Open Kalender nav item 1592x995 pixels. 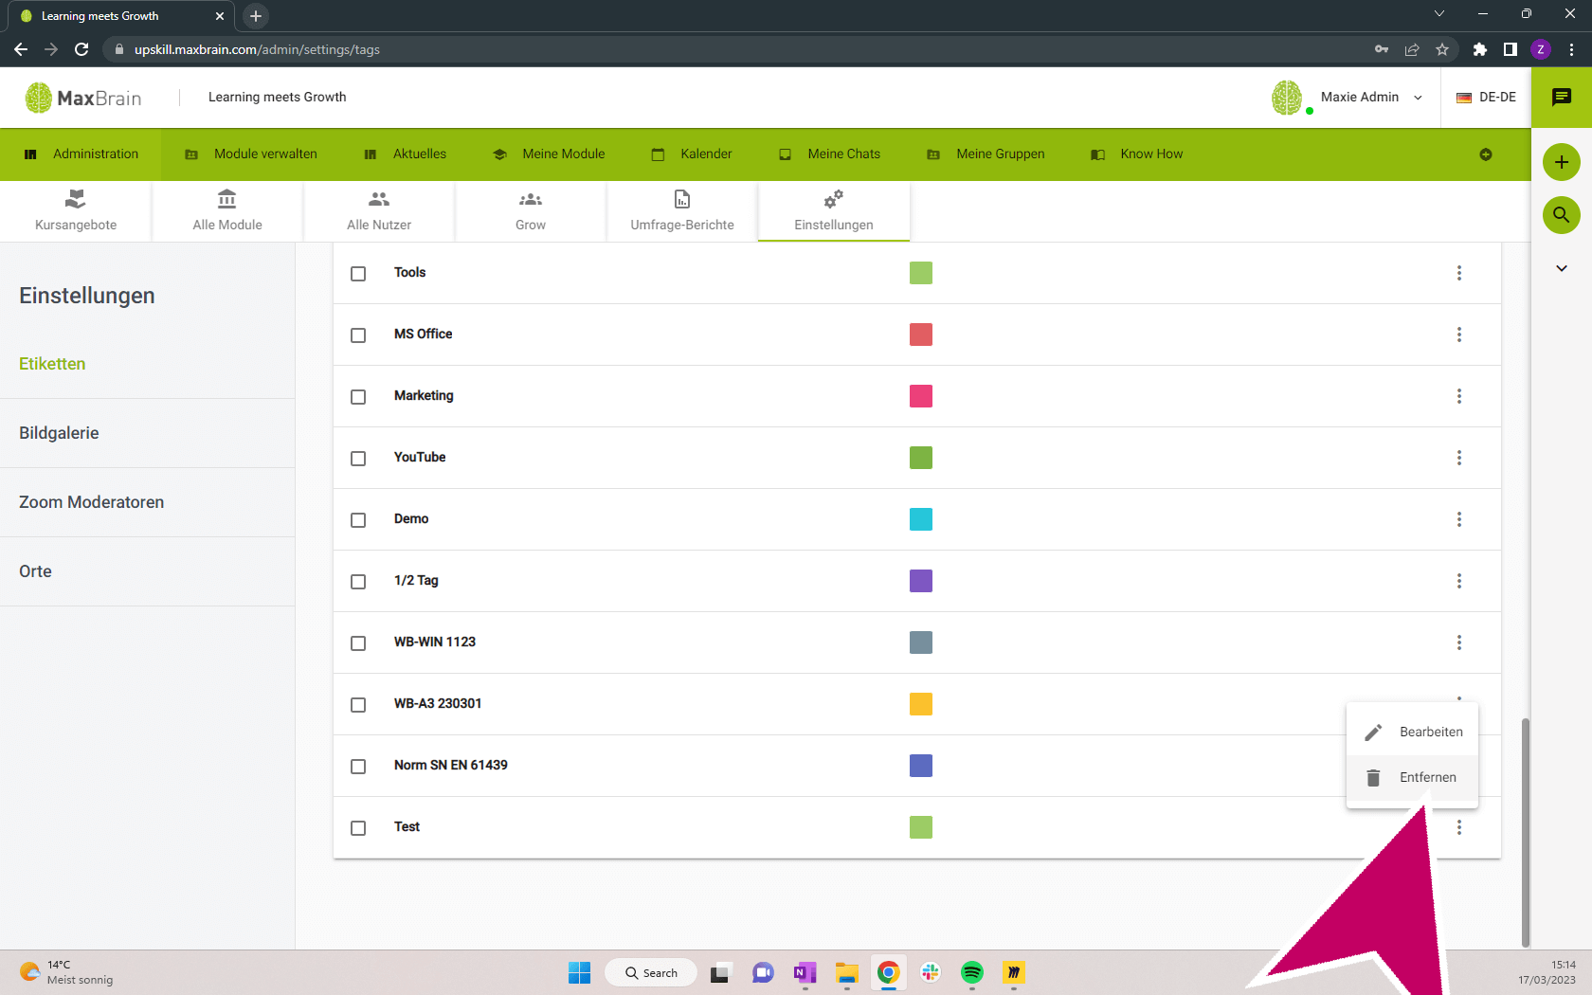point(692,154)
